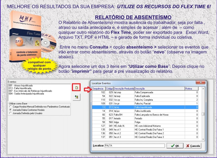Screen dimensions: 217x158
Task: Select row Folga in Descrição column
Action: pyautogui.click(x=160, y=122)
